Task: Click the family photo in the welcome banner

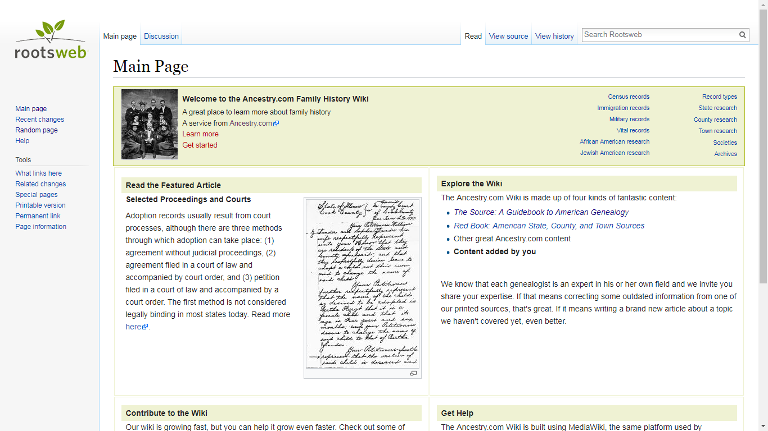Action: pos(149,125)
